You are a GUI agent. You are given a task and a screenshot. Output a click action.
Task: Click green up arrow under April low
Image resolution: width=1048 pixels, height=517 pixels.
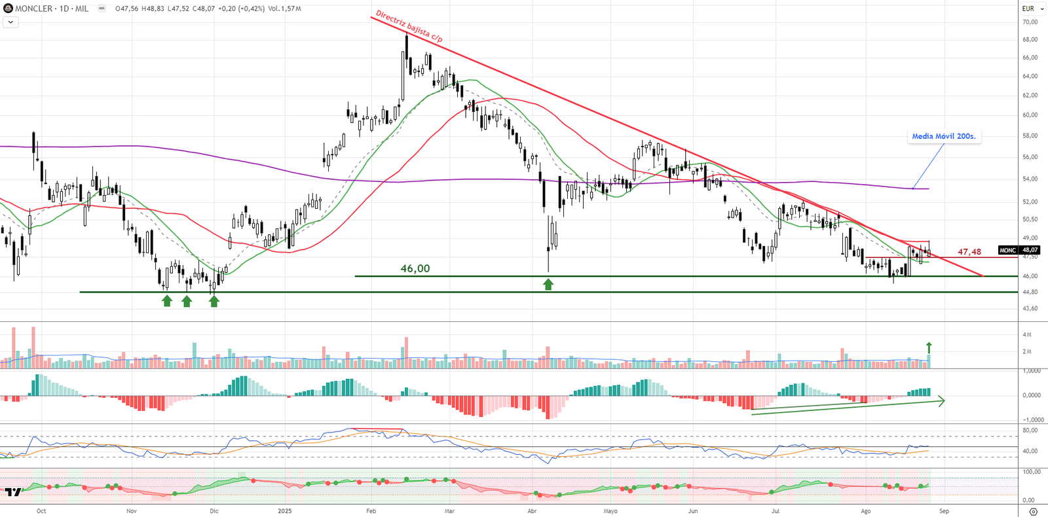tap(548, 284)
